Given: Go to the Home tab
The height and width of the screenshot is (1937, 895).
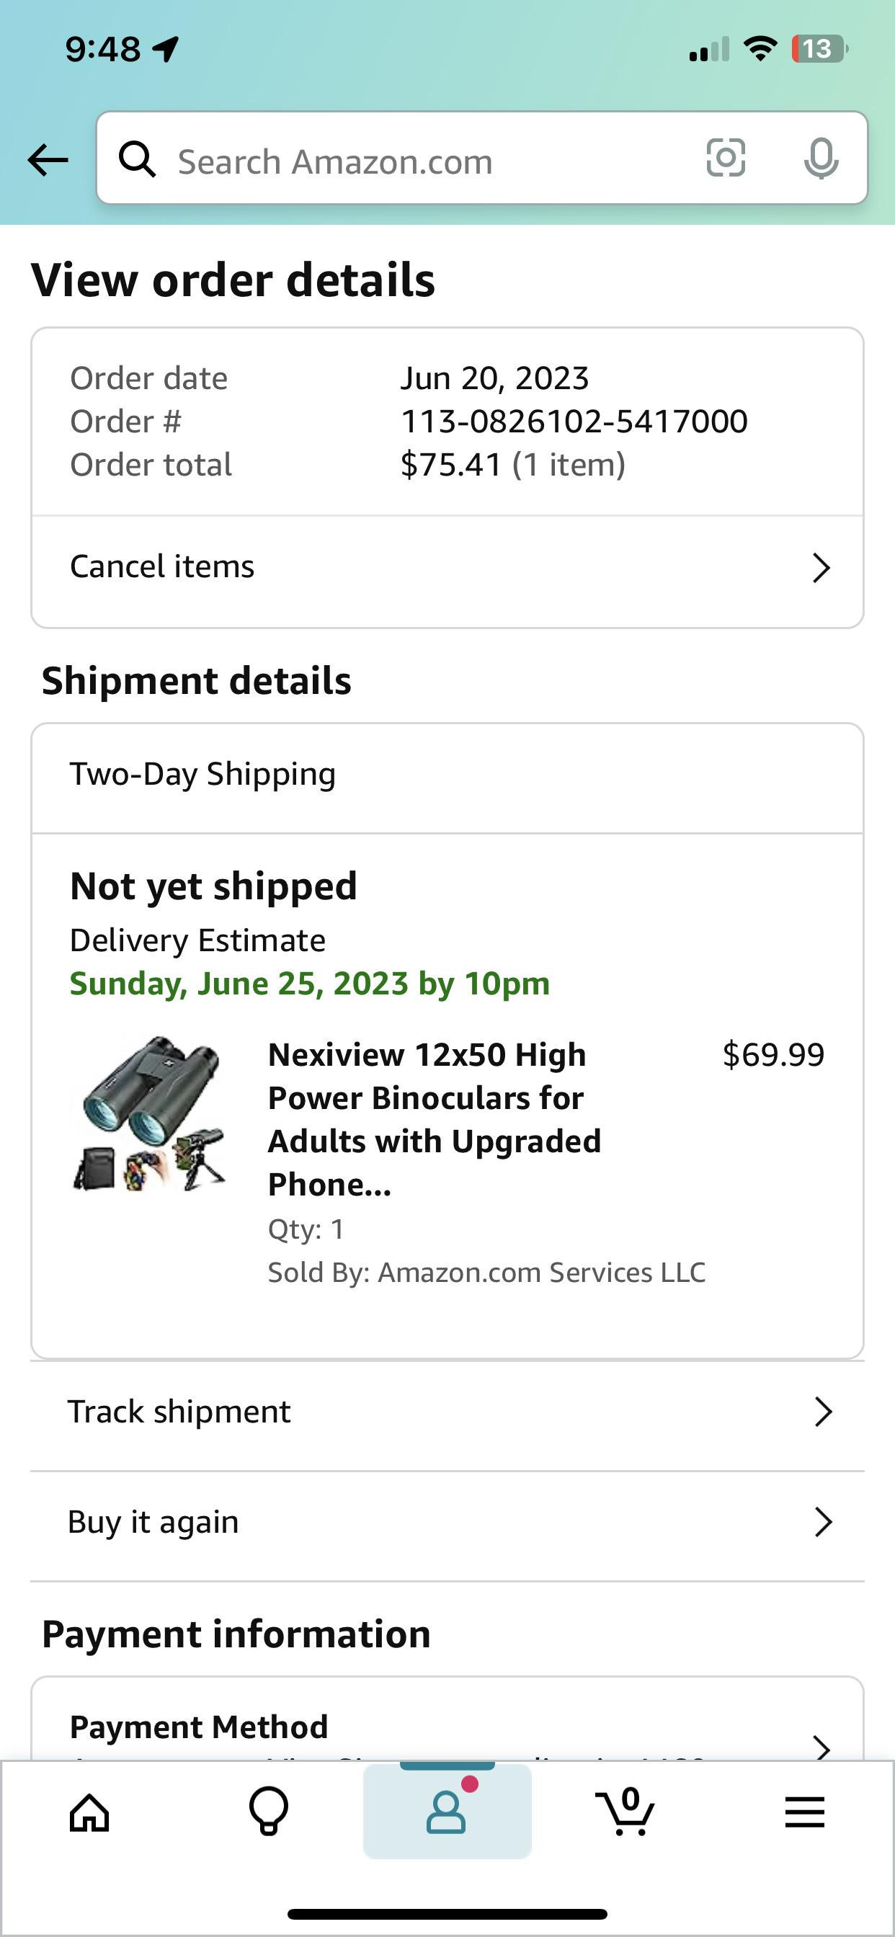Looking at the screenshot, I should pos(89,1812).
